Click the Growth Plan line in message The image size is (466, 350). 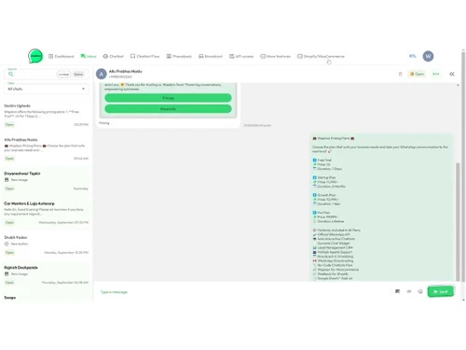tap(324, 195)
